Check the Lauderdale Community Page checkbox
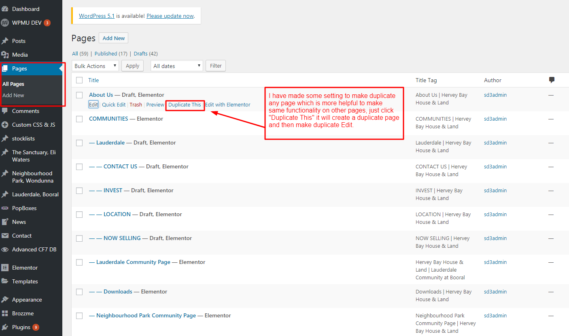 (x=79, y=262)
